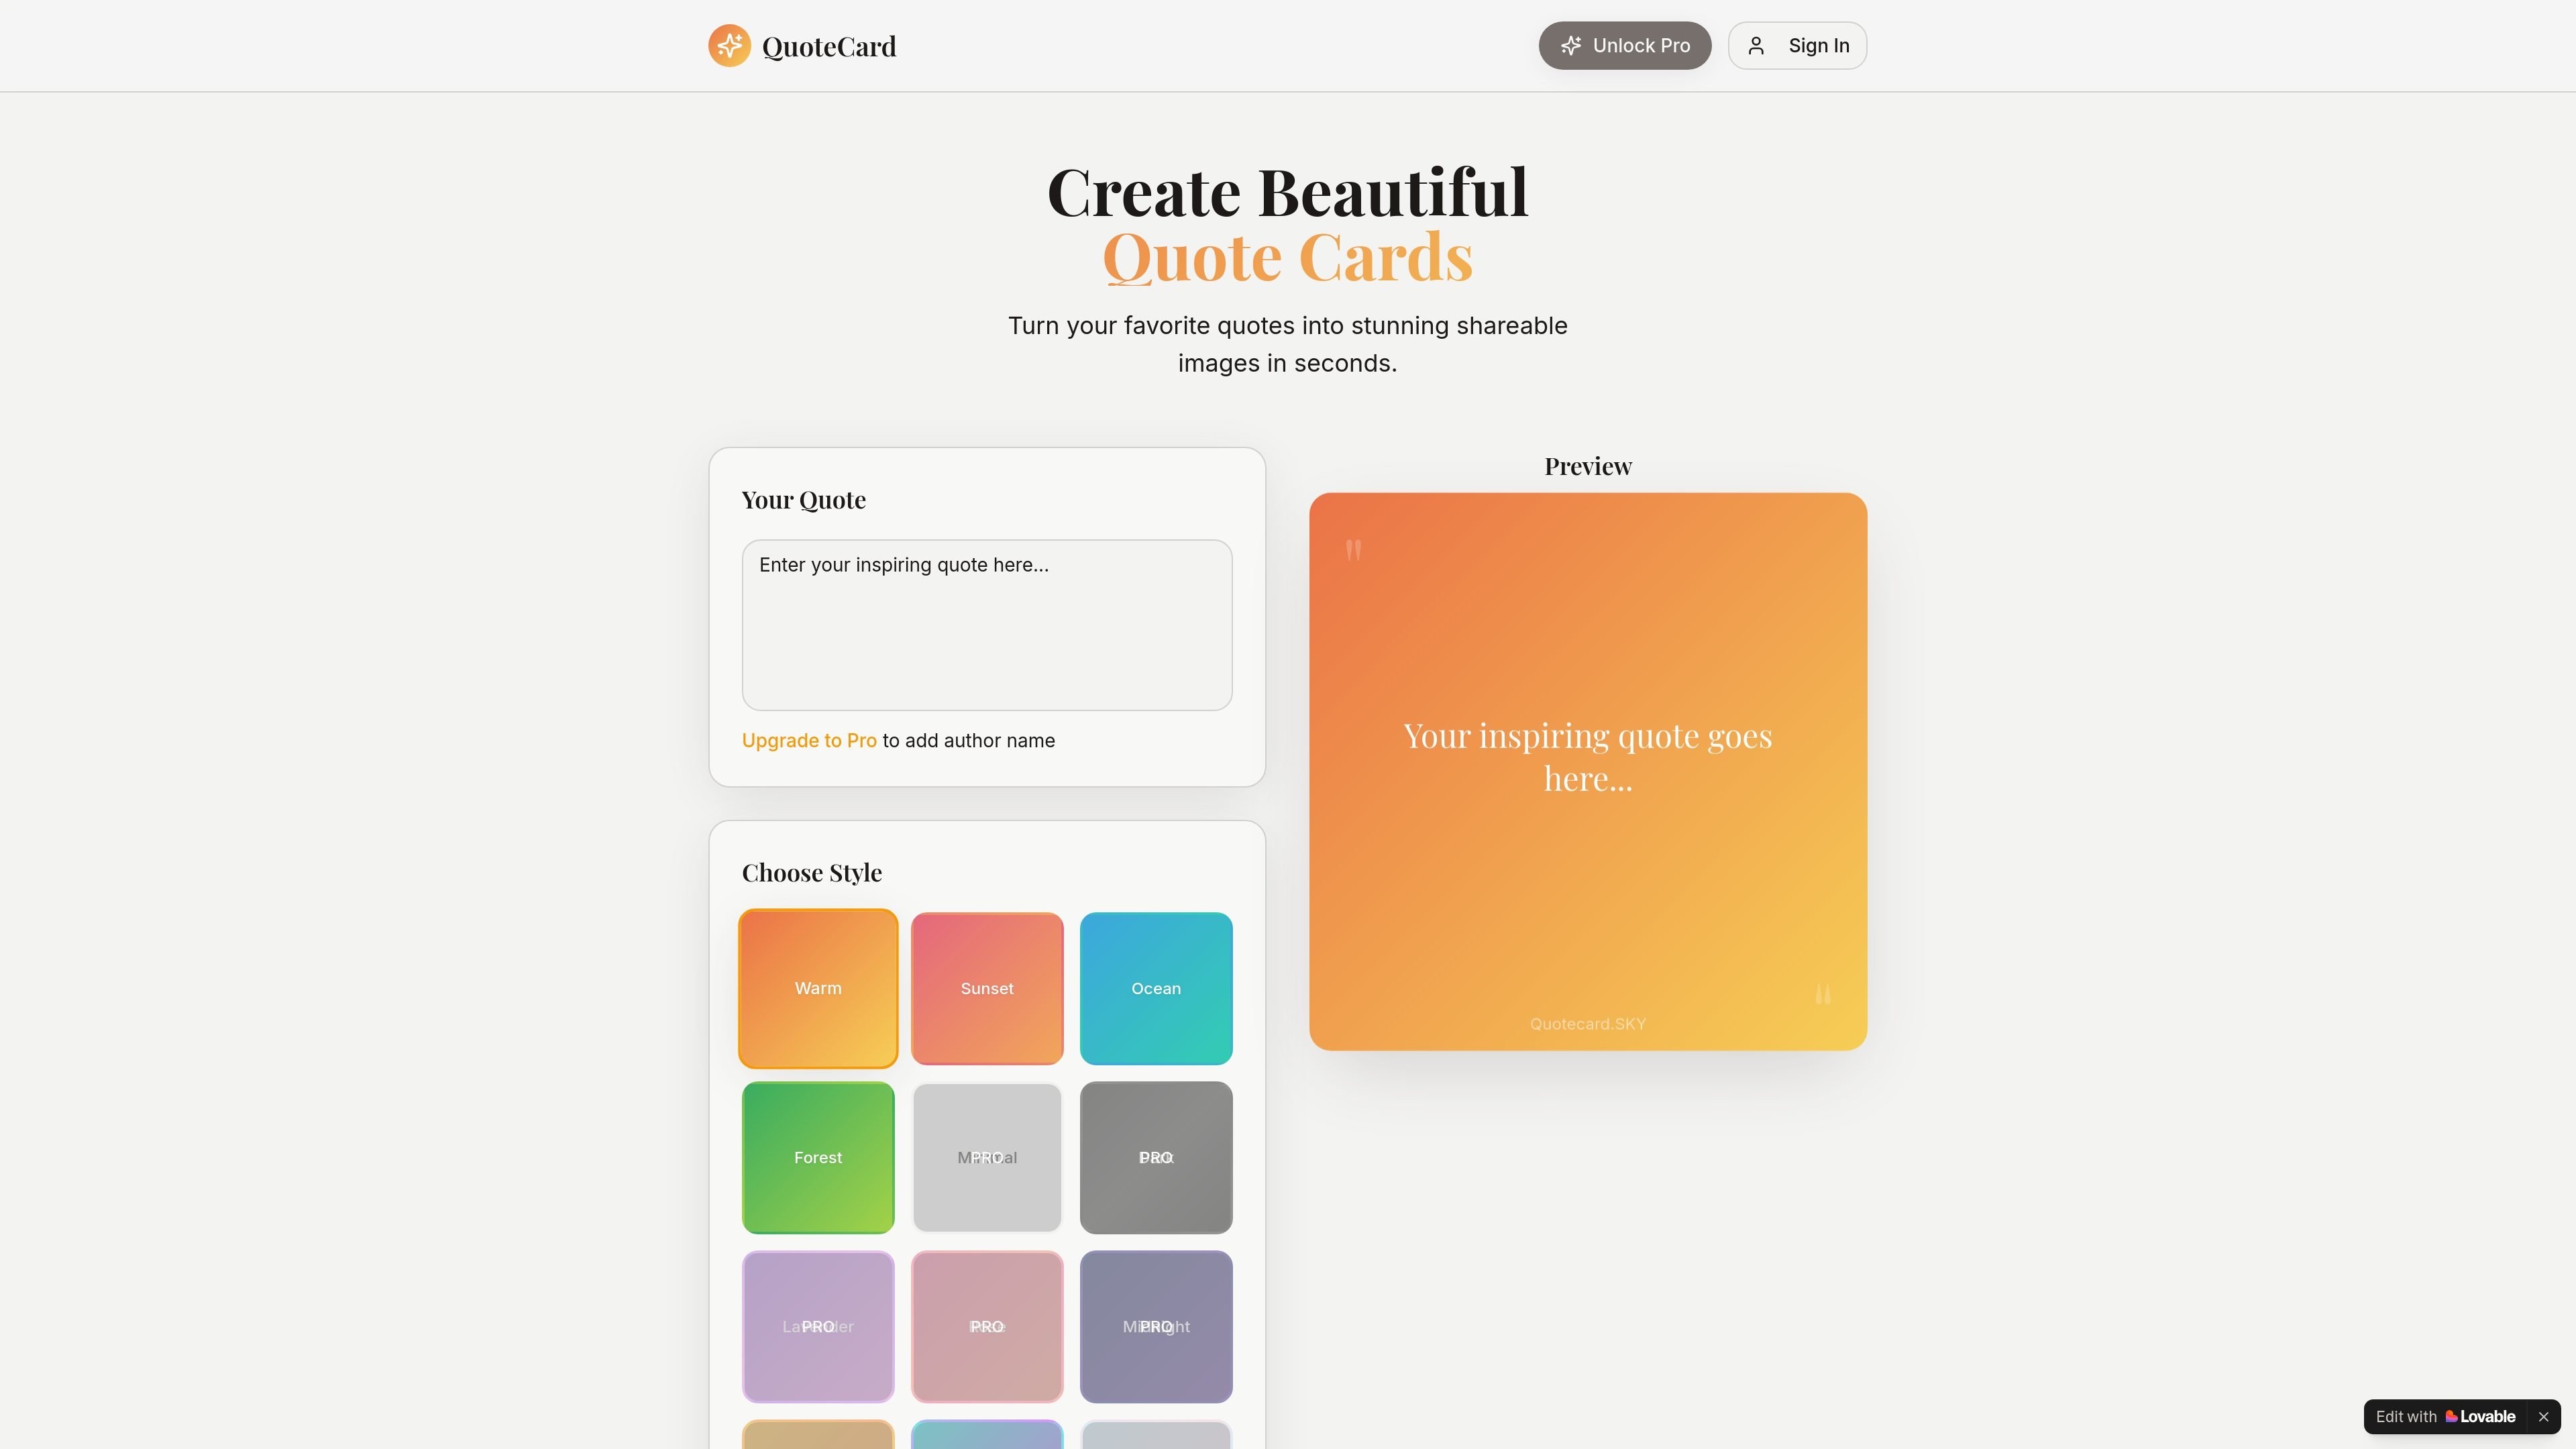Image resolution: width=2576 pixels, height=1449 pixels.
Task: Click the 'Turn your favorite quotes' subtitle
Action: point(1288,344)
